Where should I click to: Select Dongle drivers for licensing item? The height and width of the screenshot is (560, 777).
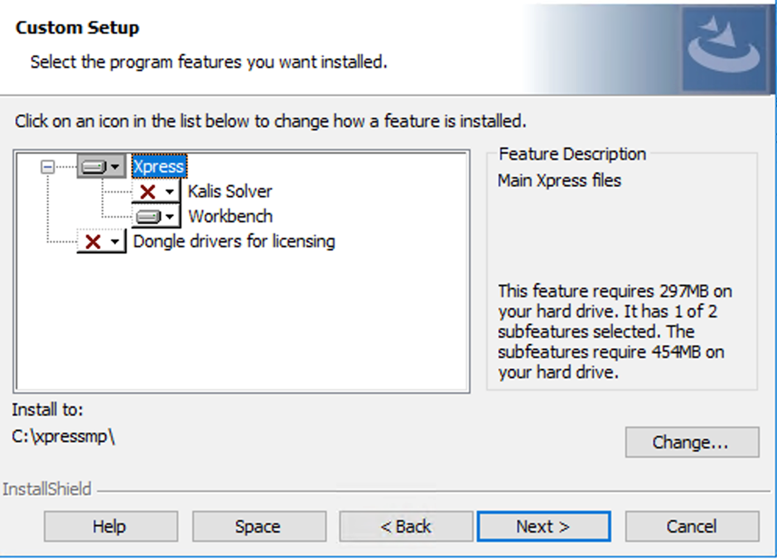(234, 242)
